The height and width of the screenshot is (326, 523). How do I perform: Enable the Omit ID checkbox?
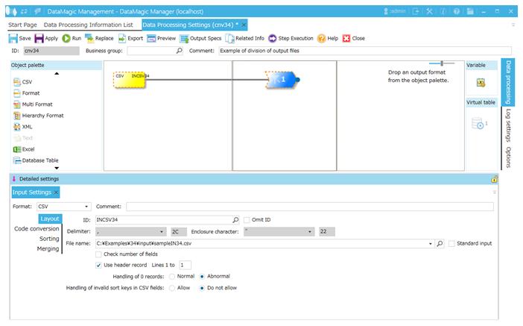click(247, 220)
